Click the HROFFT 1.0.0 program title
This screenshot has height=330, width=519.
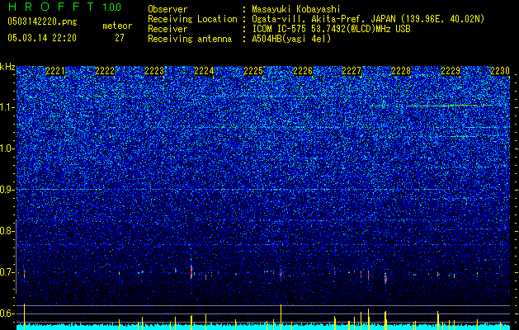64,7
